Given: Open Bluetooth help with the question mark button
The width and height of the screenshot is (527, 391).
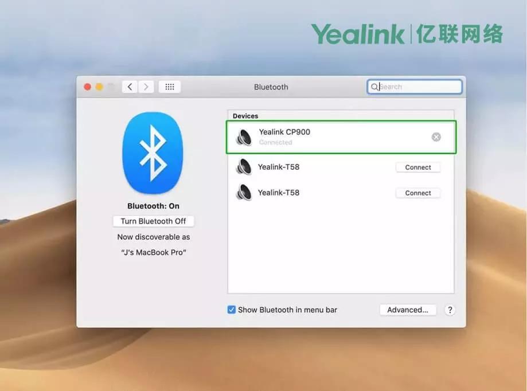Looking at the screenshot, I should click(x=450, y=310).
